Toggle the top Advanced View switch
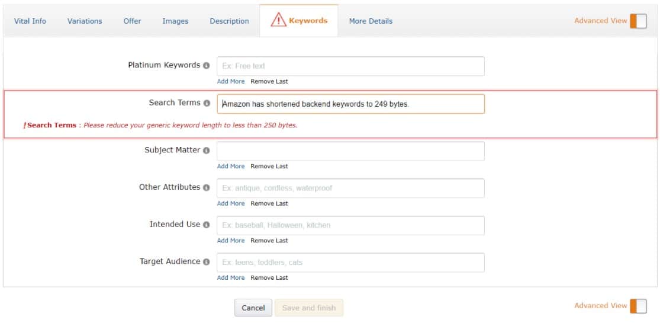The height and width of the screenshot is (326, 660). click(638, 21)
